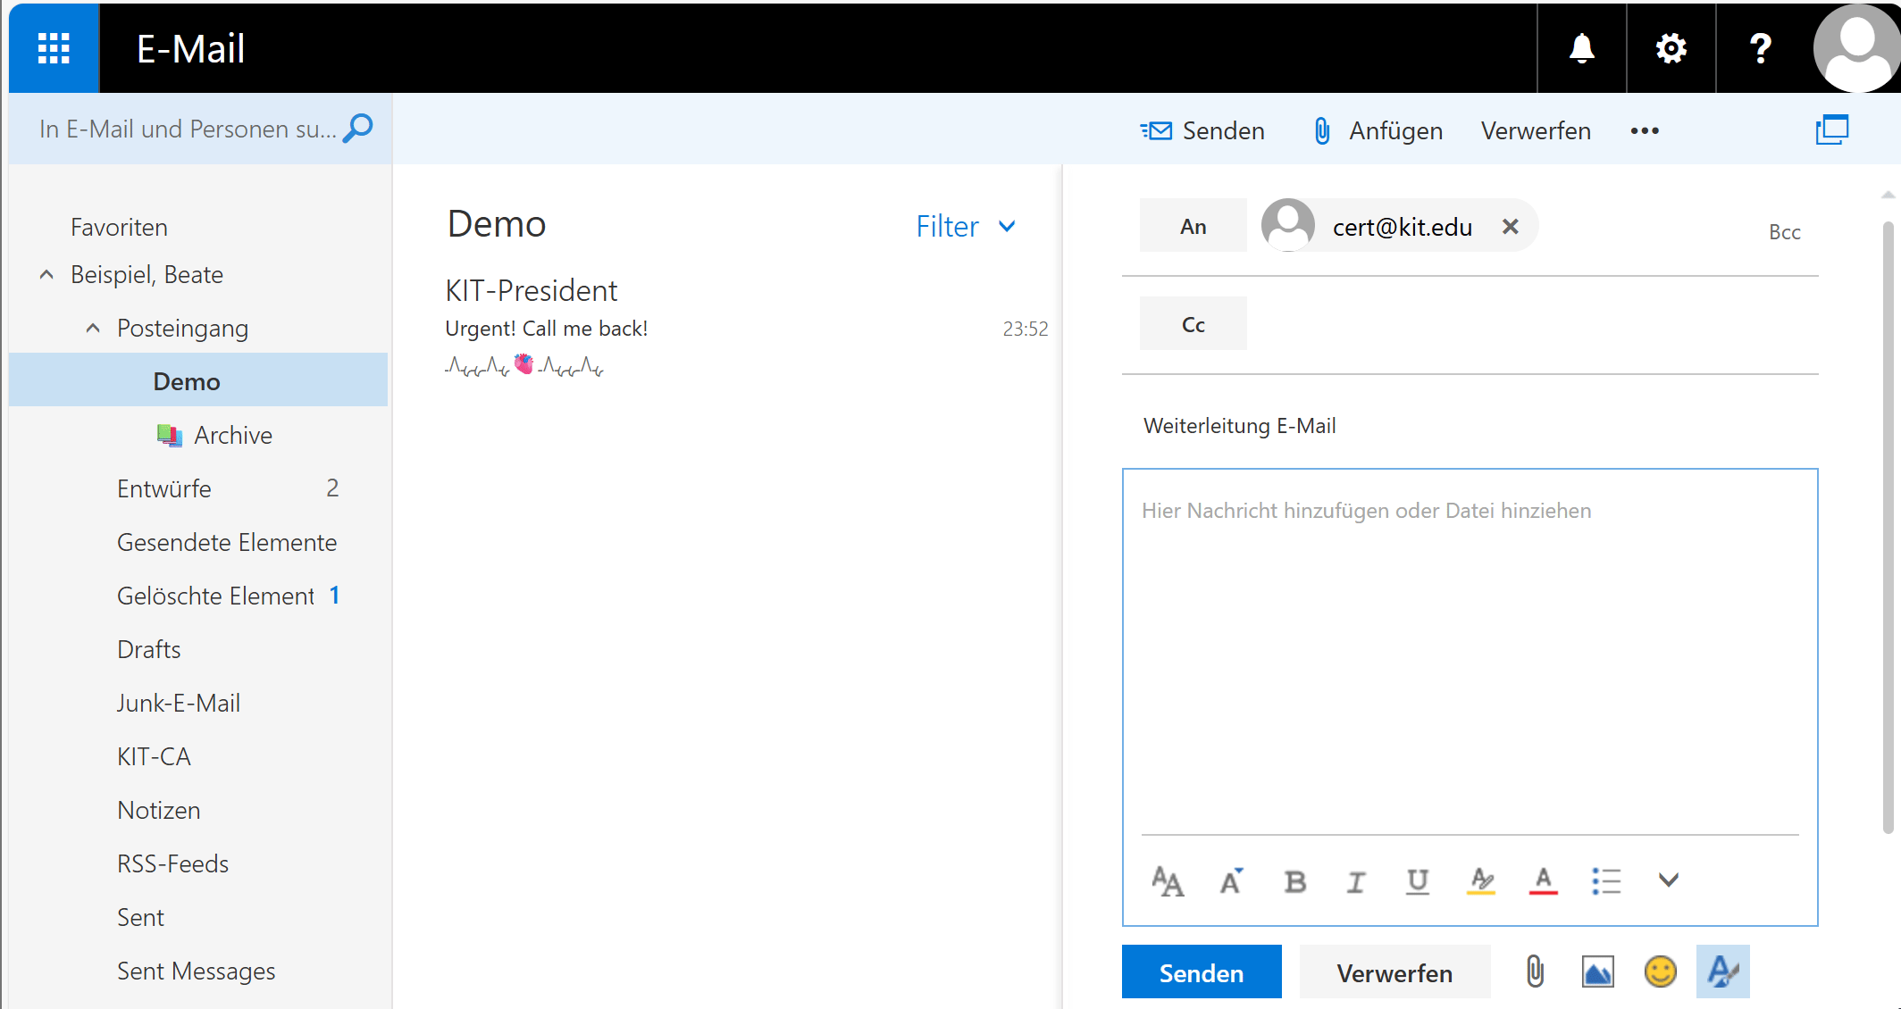Click paperclip attach icon at bottom
Viewport: 1901px width, 1009px height.
click(1535, 971)
